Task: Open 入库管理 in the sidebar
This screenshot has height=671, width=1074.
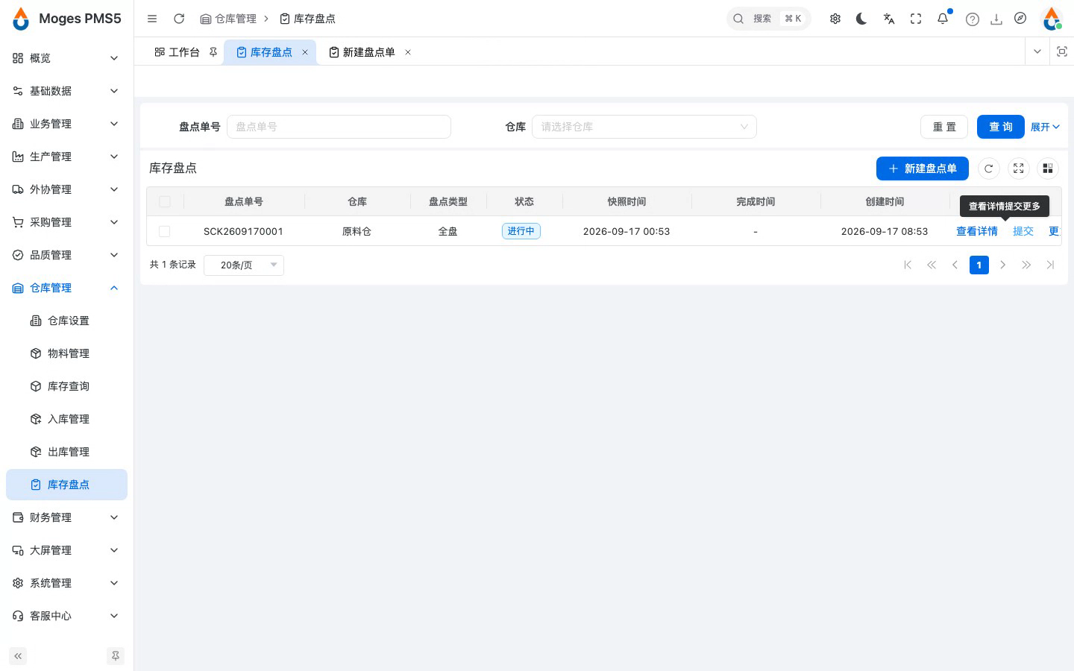Action: (x=66, y=419)
